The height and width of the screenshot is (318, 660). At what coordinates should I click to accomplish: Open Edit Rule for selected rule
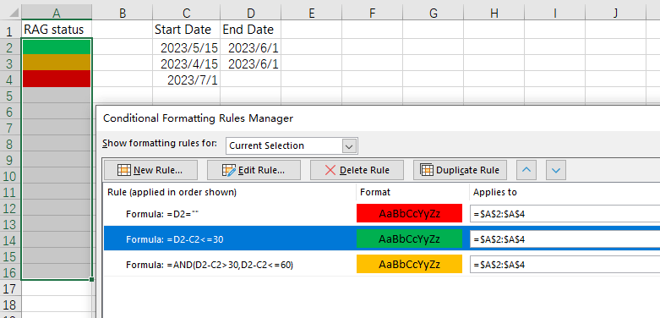click(254, 170)
